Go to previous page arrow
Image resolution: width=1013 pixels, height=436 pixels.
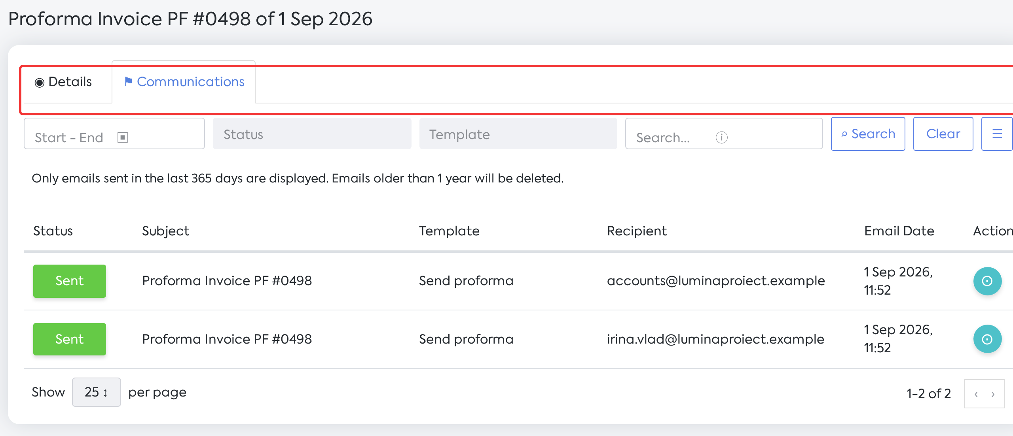976,394
